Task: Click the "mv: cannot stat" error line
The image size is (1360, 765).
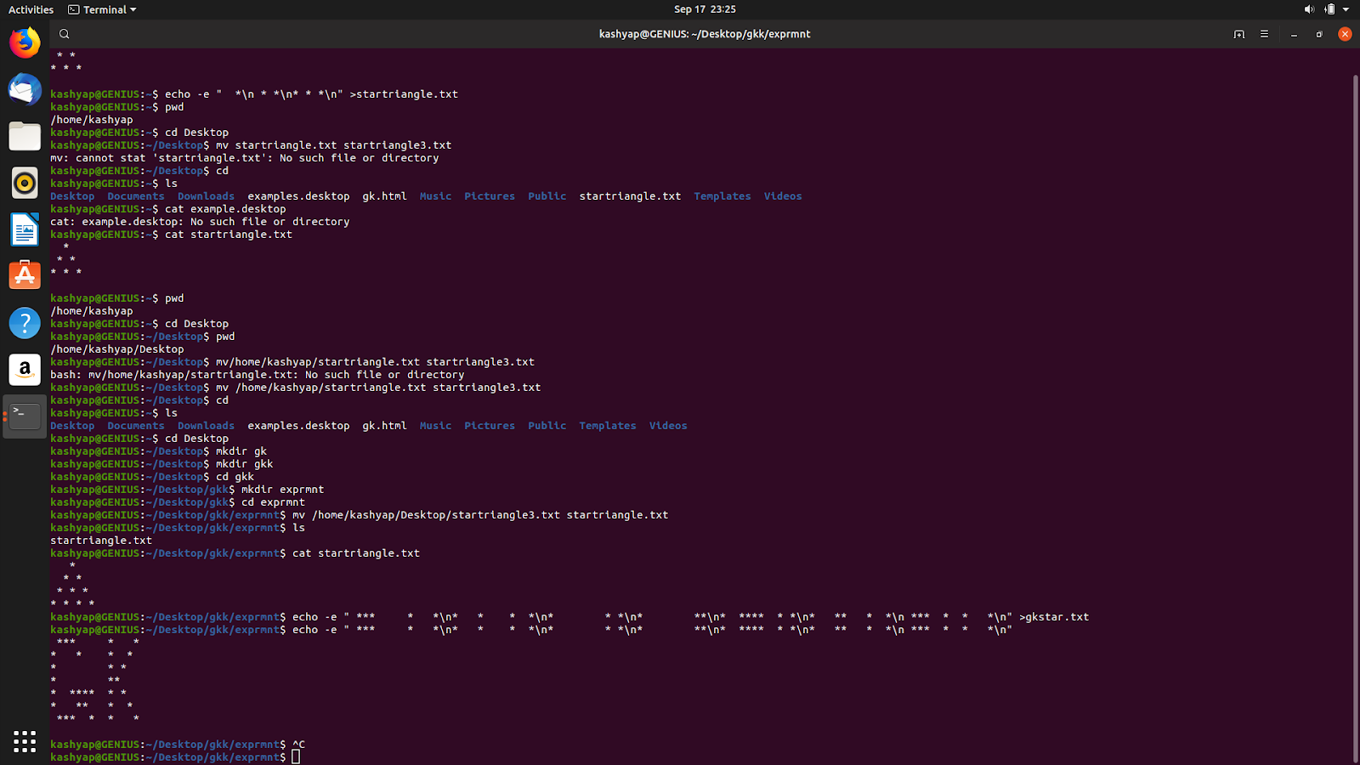Action: (245, 158)
